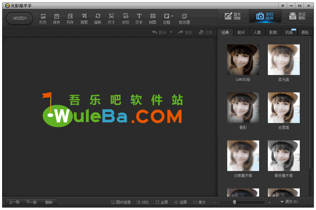Image resolution: width=316 pixels, height=210 pixels.
Task: View image at 原大 actual size
Action: 200,202
